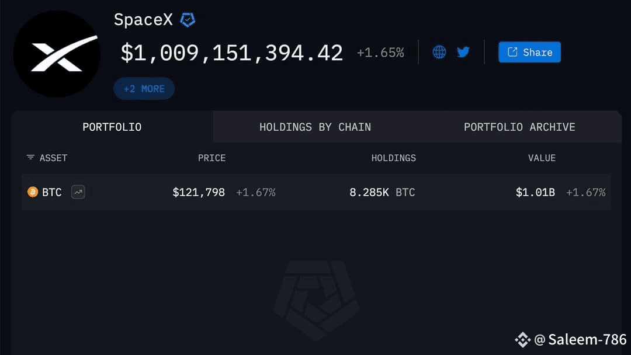631x355 pixels.
Task: Click the asset filter sort icon
Action: tap(30, 157)
